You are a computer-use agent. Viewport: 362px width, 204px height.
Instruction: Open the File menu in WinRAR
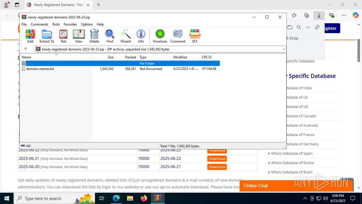pyautogui.click(x=24, y=24)
